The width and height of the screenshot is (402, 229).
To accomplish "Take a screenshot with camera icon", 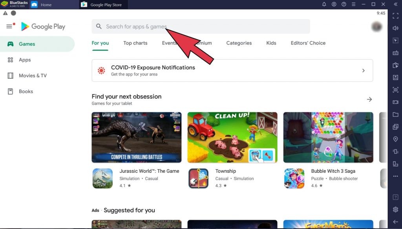I will pos(396,90).
